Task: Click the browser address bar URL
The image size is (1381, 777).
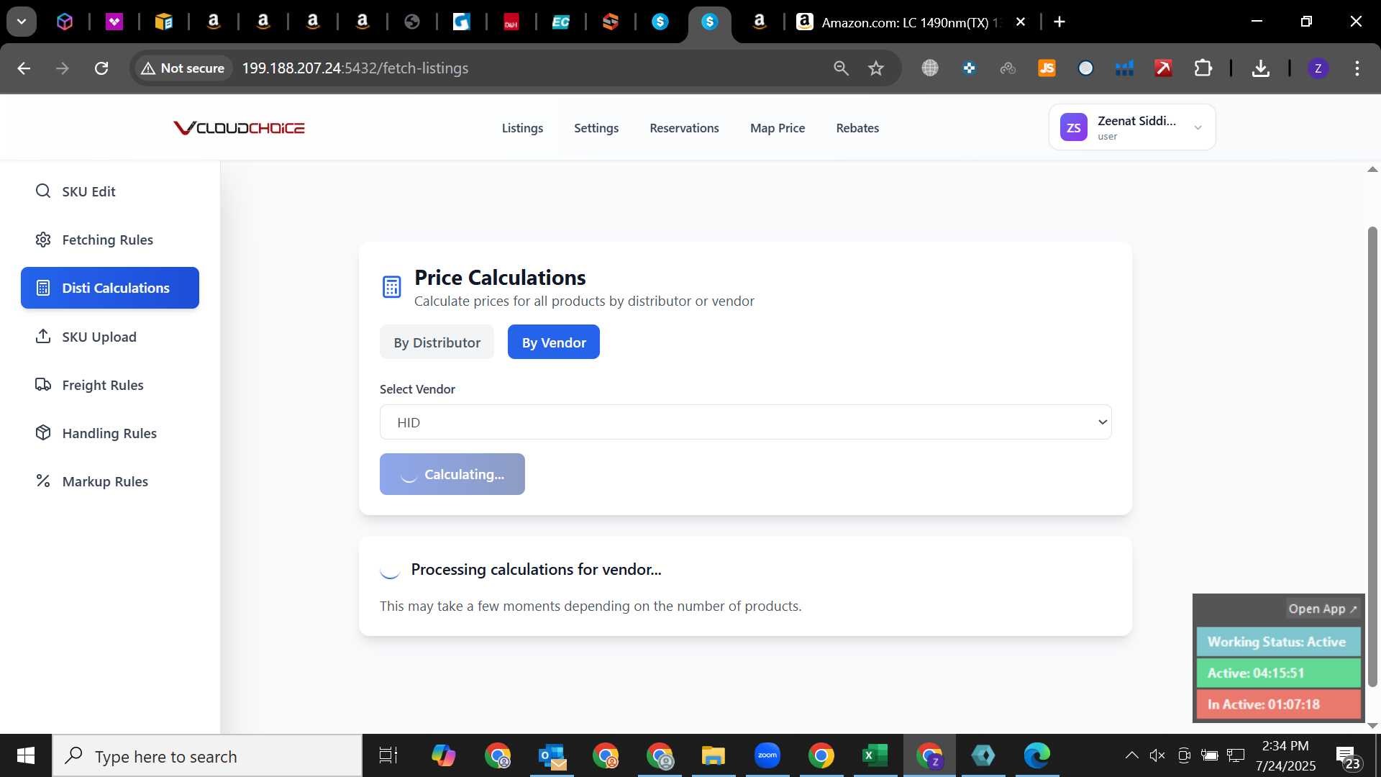Action: pyautogui.click(x=355, y=68)
